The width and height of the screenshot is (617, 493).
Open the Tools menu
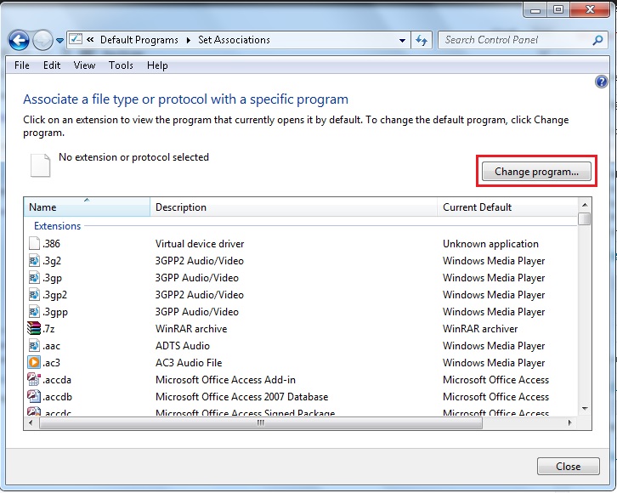[x=121, y=65]
